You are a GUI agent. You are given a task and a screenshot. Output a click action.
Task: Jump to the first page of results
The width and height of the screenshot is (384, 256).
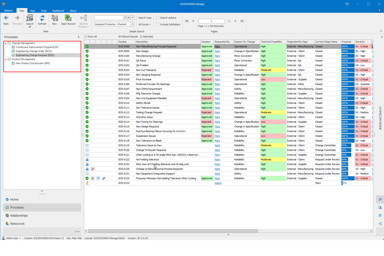pyautogui.click(x=187, y=21)
